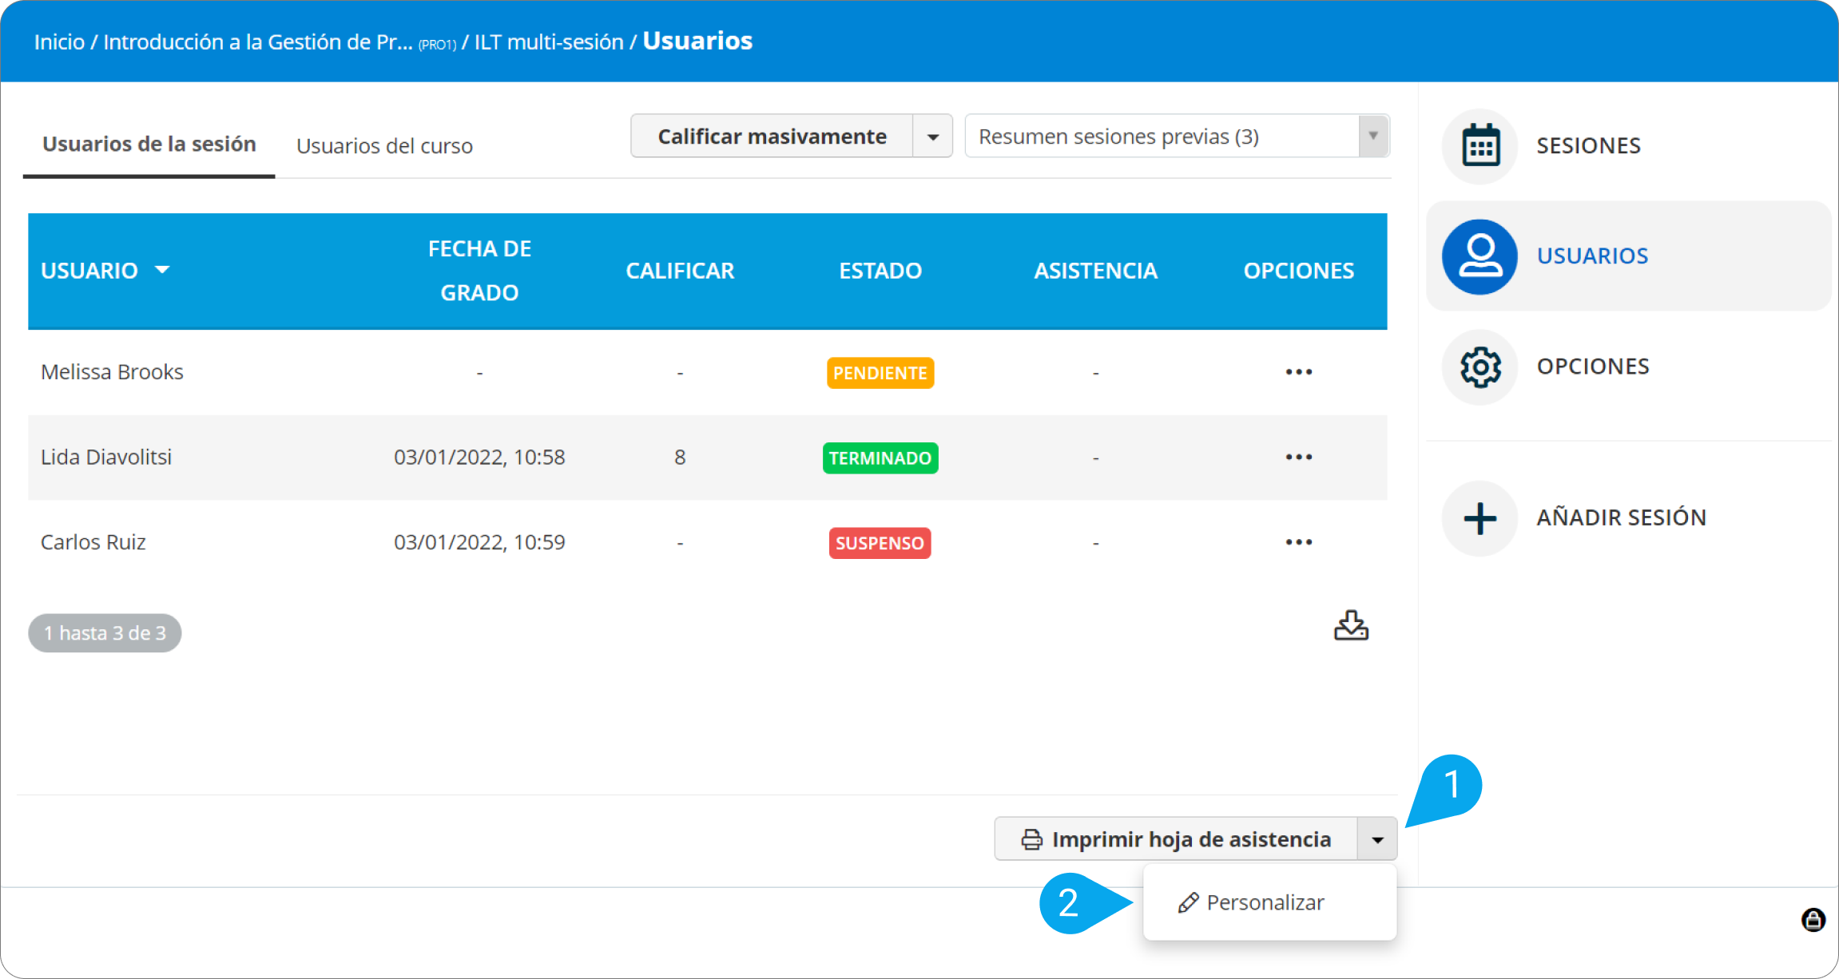Open the Opciones gear icon
The height and width of the screenshot is (979, 1839).
1480,367
